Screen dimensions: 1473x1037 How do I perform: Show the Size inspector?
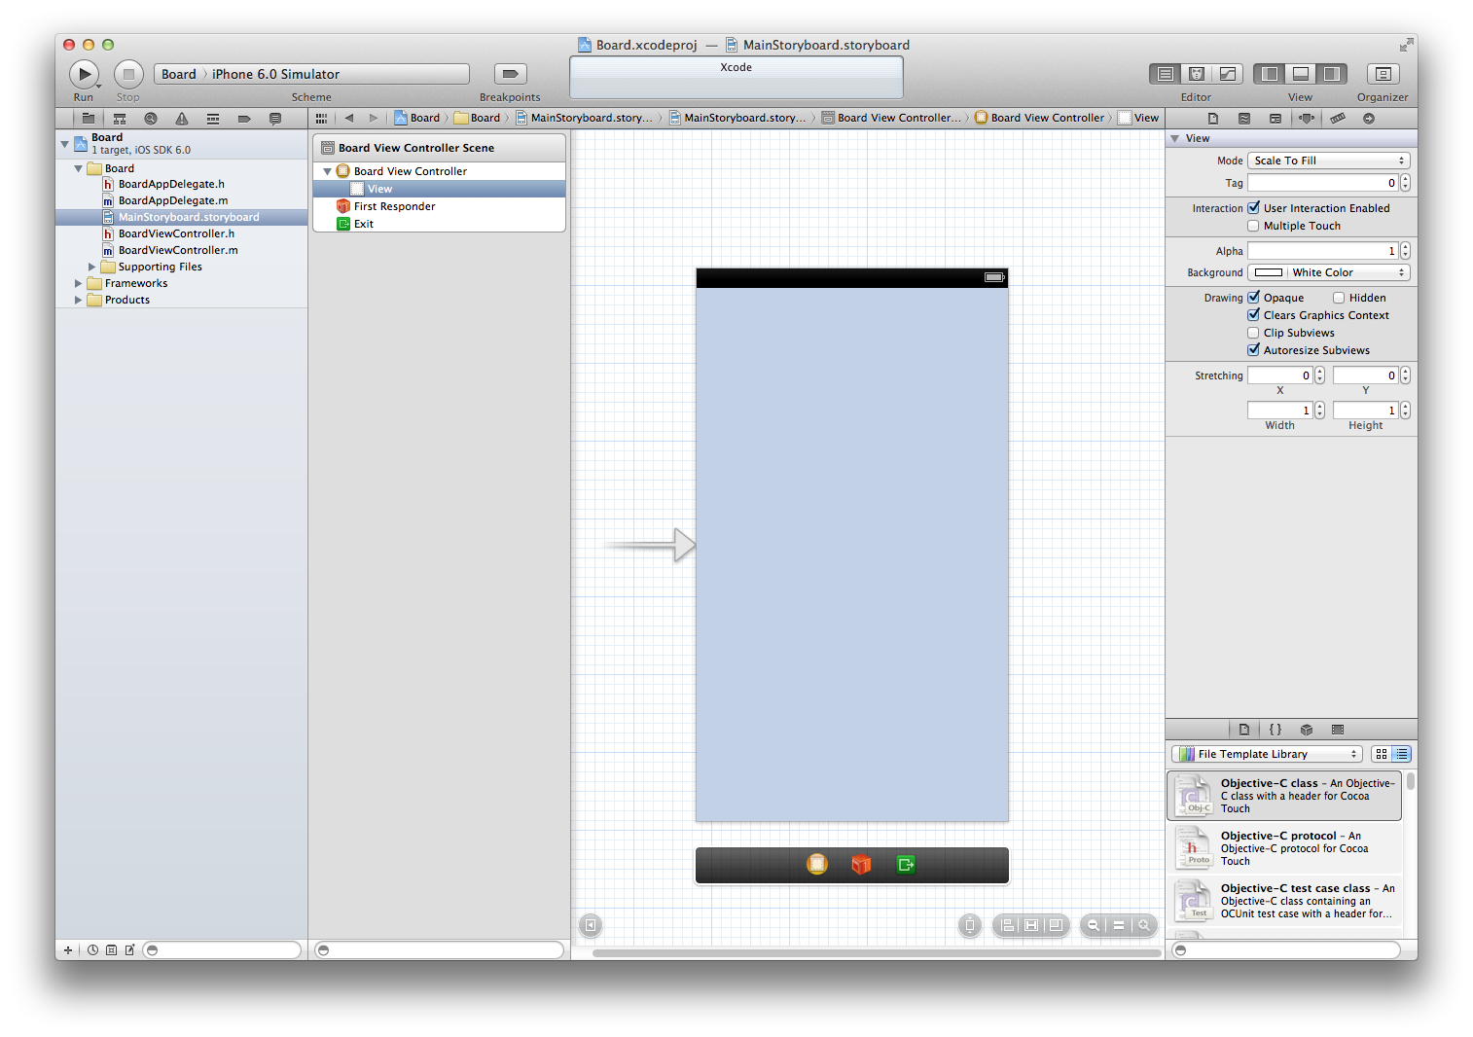[x=1338, y=119]
